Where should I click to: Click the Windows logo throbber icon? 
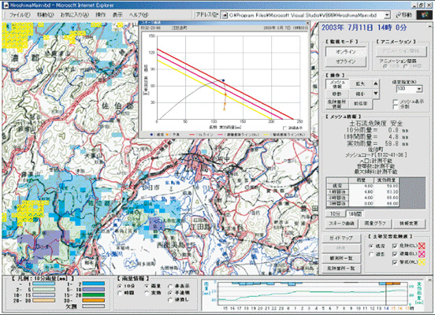coord(425,15)
